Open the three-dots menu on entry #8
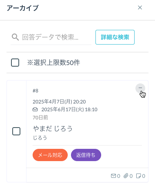The height and width of the screenshot is (184, 155). coord(140,88)
